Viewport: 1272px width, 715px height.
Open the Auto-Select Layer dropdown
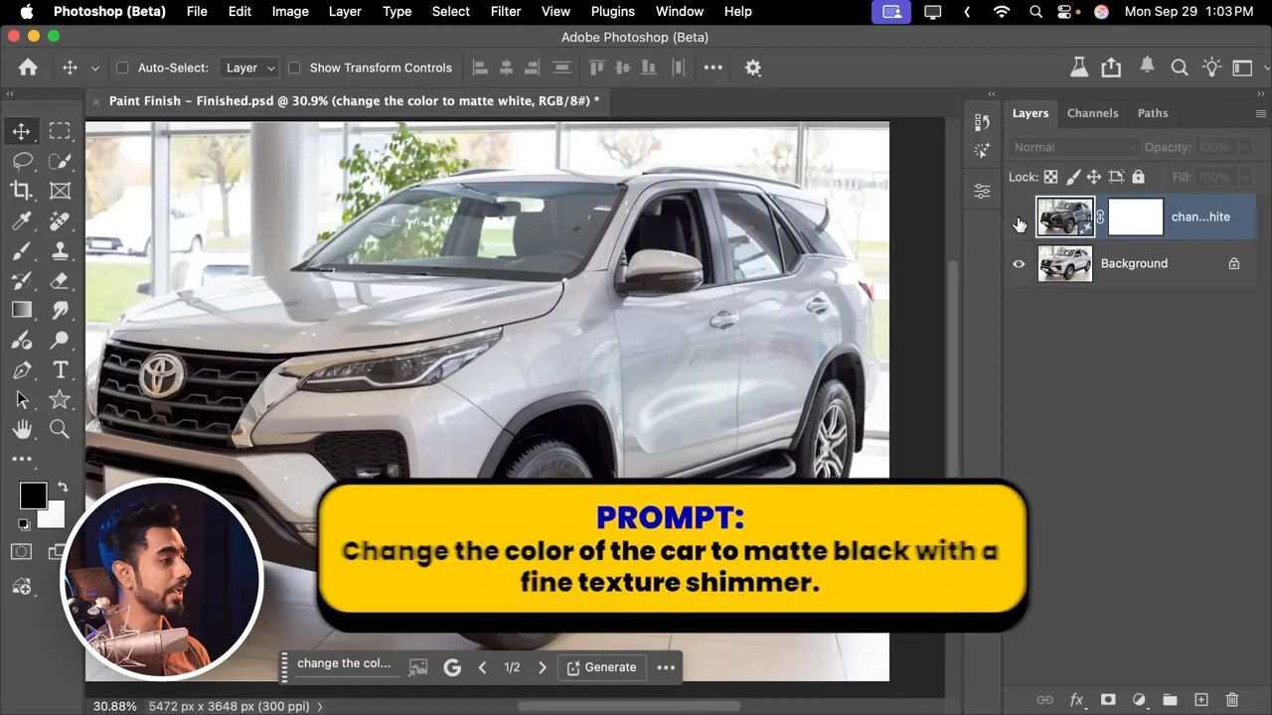pos(250,68)
